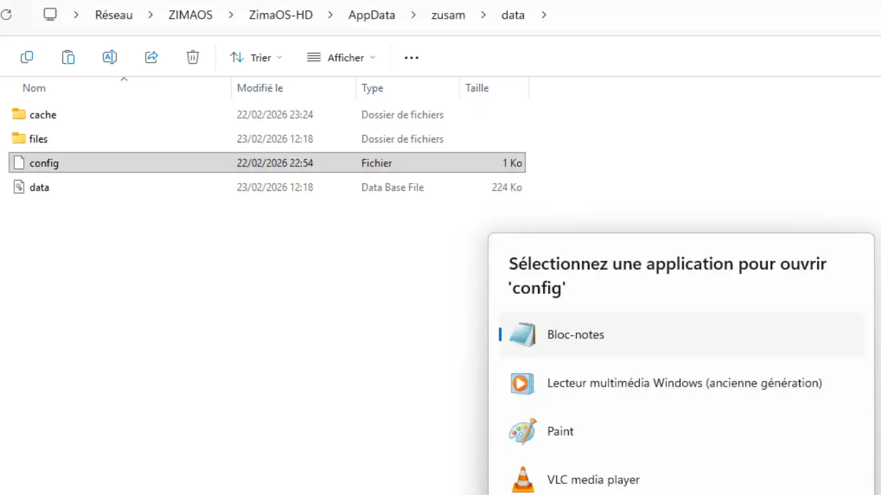Sort by the Modifié le column header
Screen dimensions: 881x495
[260, 88]
